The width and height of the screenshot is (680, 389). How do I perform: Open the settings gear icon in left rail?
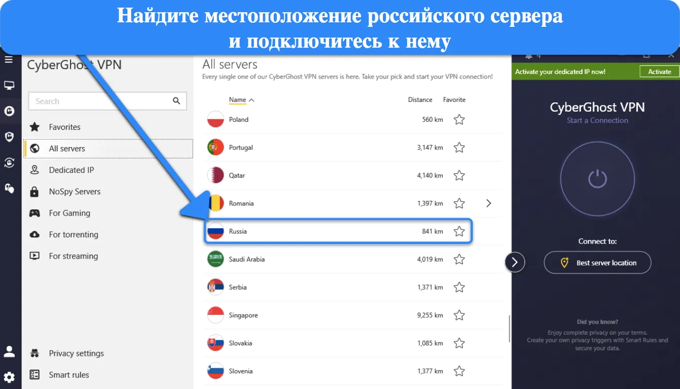tap(9, 377)
